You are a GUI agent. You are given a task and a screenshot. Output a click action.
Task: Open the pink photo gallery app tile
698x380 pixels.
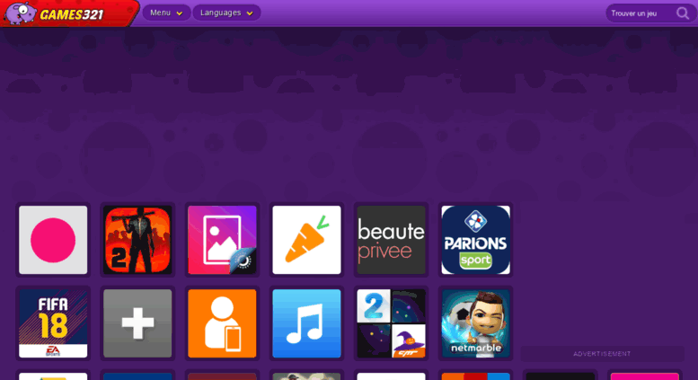(x=222, y=240)
